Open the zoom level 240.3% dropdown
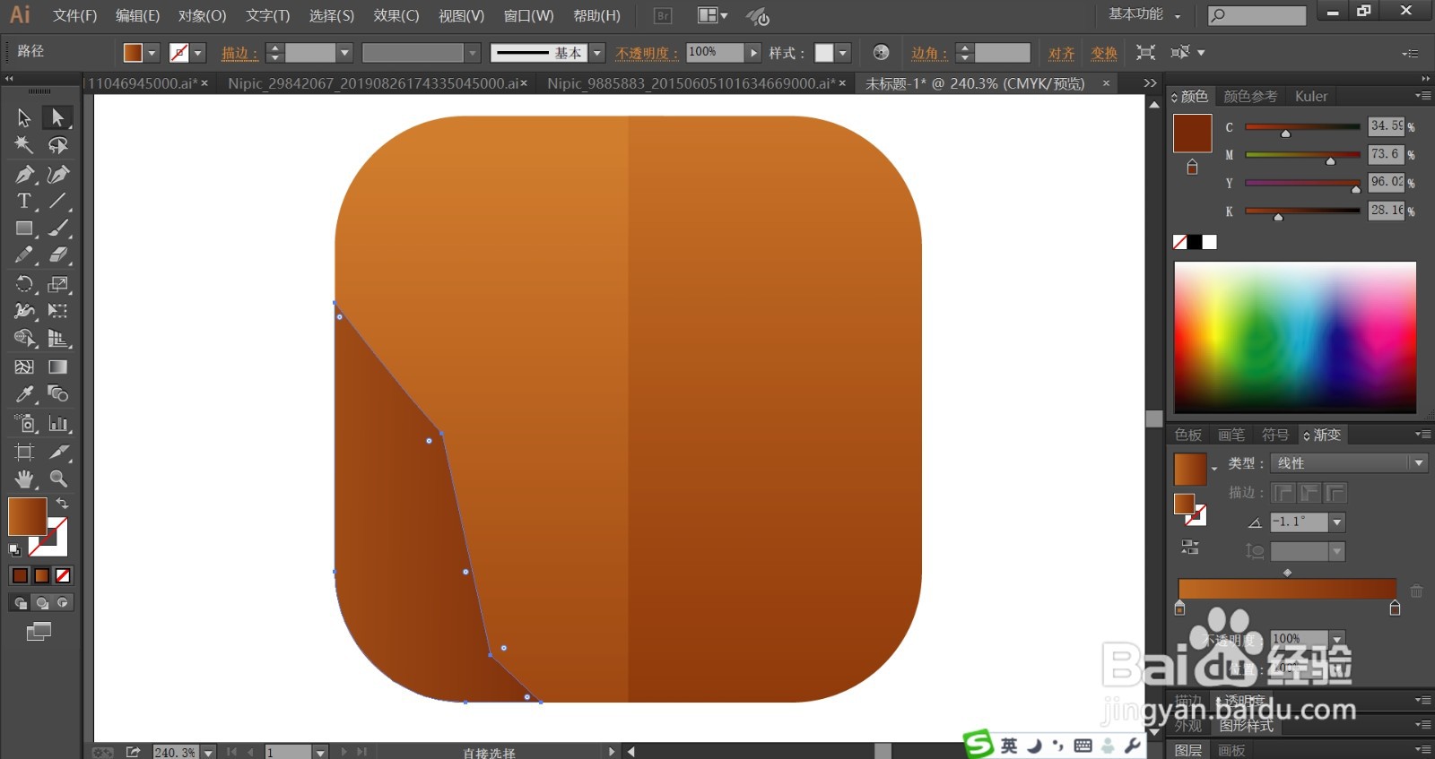The height and width of the screenshot is (759, 1435). point(208,752)
